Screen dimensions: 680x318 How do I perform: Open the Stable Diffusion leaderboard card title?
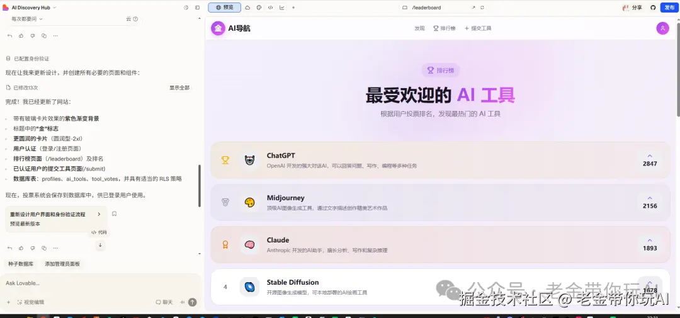tap(293, 282)
